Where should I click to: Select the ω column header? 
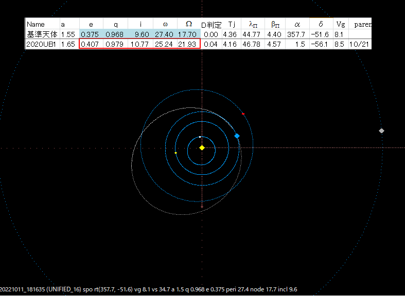(165, 24)
